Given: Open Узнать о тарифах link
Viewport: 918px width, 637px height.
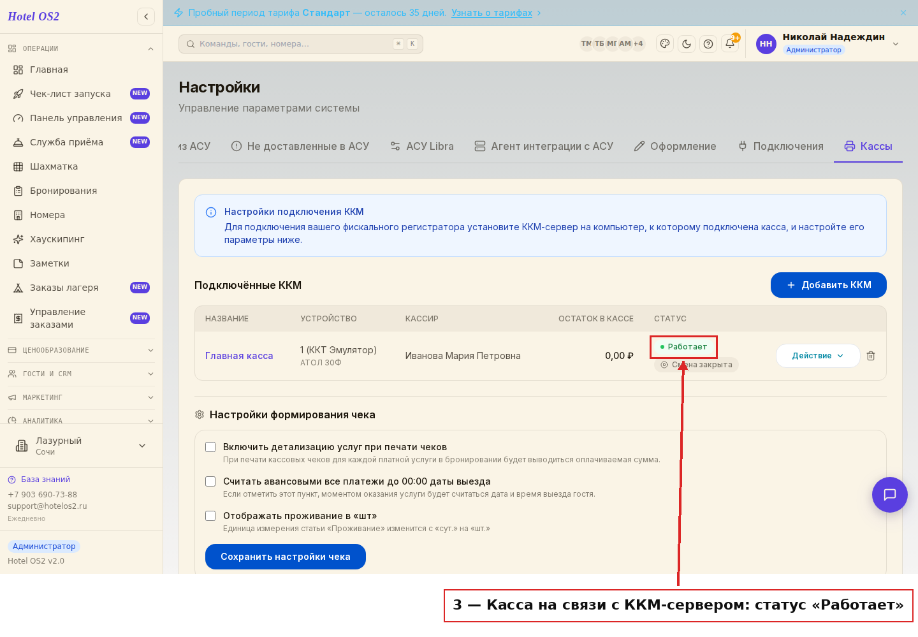Looking at the screenshot, I should point(492,13).
